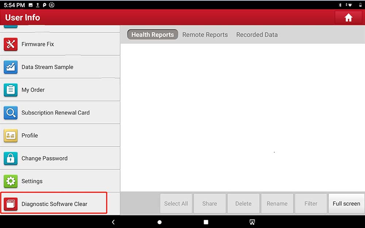Click the Full screen button

click(x=346, y=203)
